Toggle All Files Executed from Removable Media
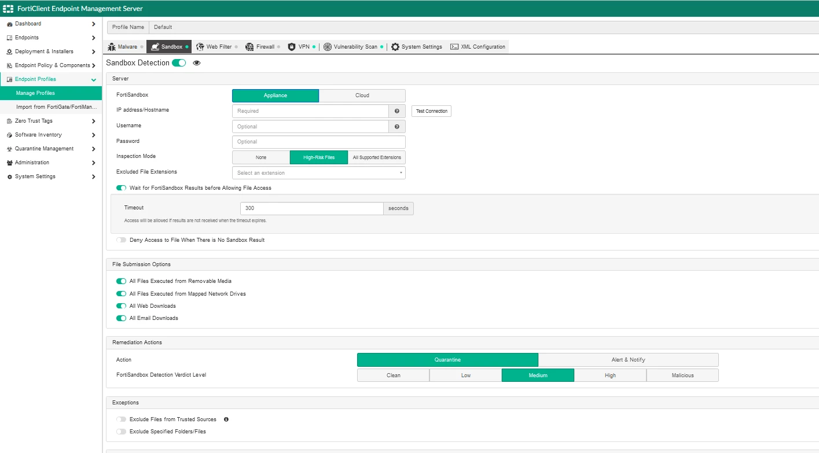Screen dimensions: 819x453 coord(121,281)
